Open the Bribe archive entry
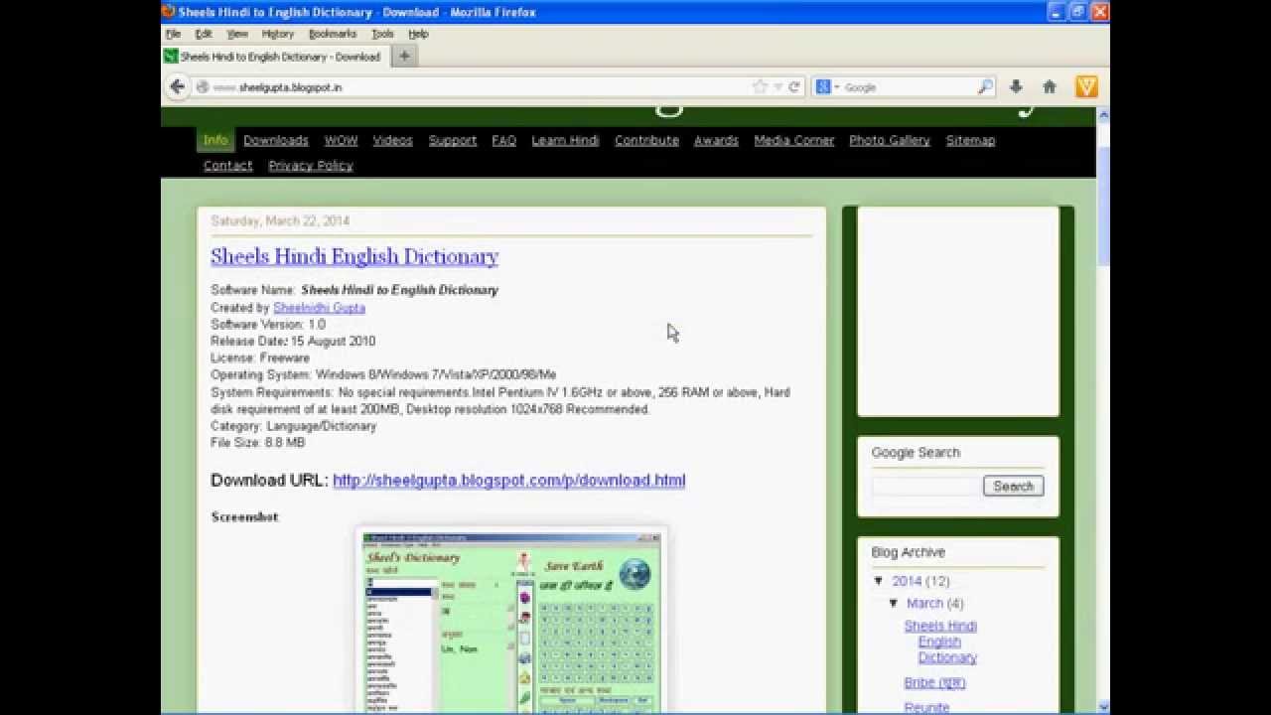Viewport: 1271px width, 715px height. 934,682
